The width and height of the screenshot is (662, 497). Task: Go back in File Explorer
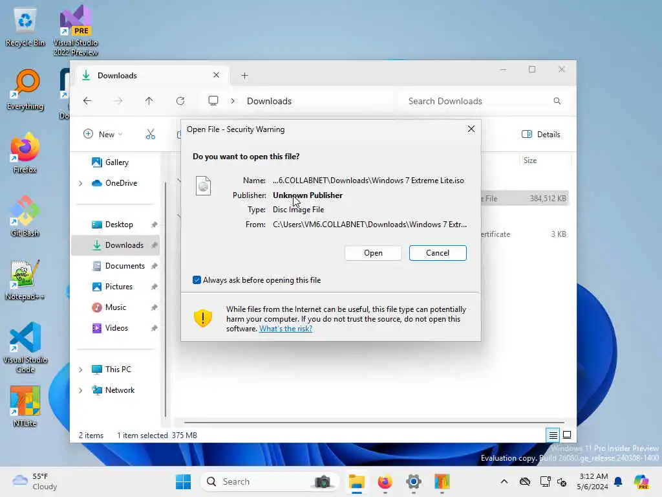(87, 101)
